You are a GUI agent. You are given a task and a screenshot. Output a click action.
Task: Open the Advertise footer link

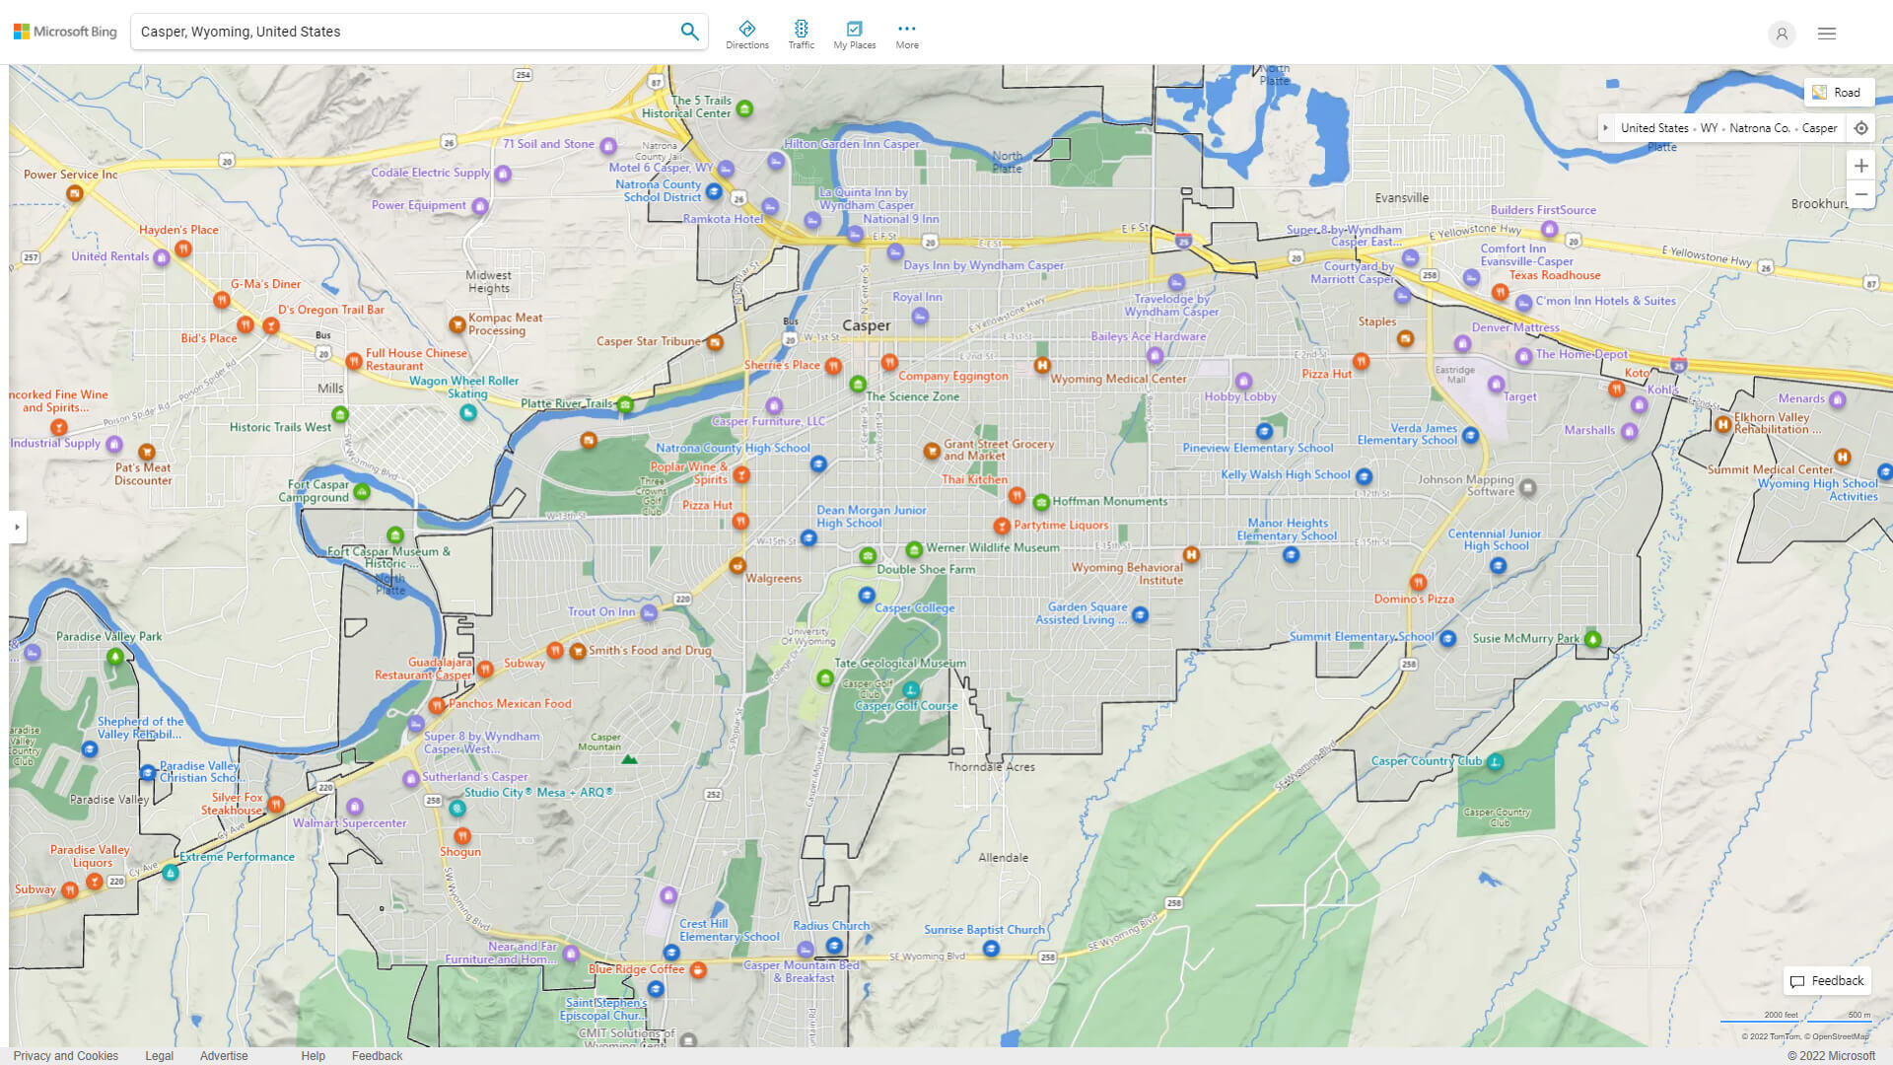[224, 1055]
